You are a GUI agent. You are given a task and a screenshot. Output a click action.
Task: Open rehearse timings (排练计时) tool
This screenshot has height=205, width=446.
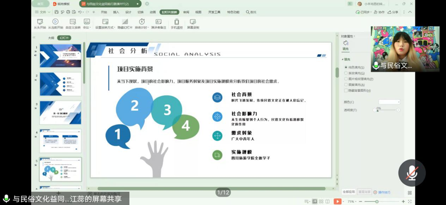point(142,24)
